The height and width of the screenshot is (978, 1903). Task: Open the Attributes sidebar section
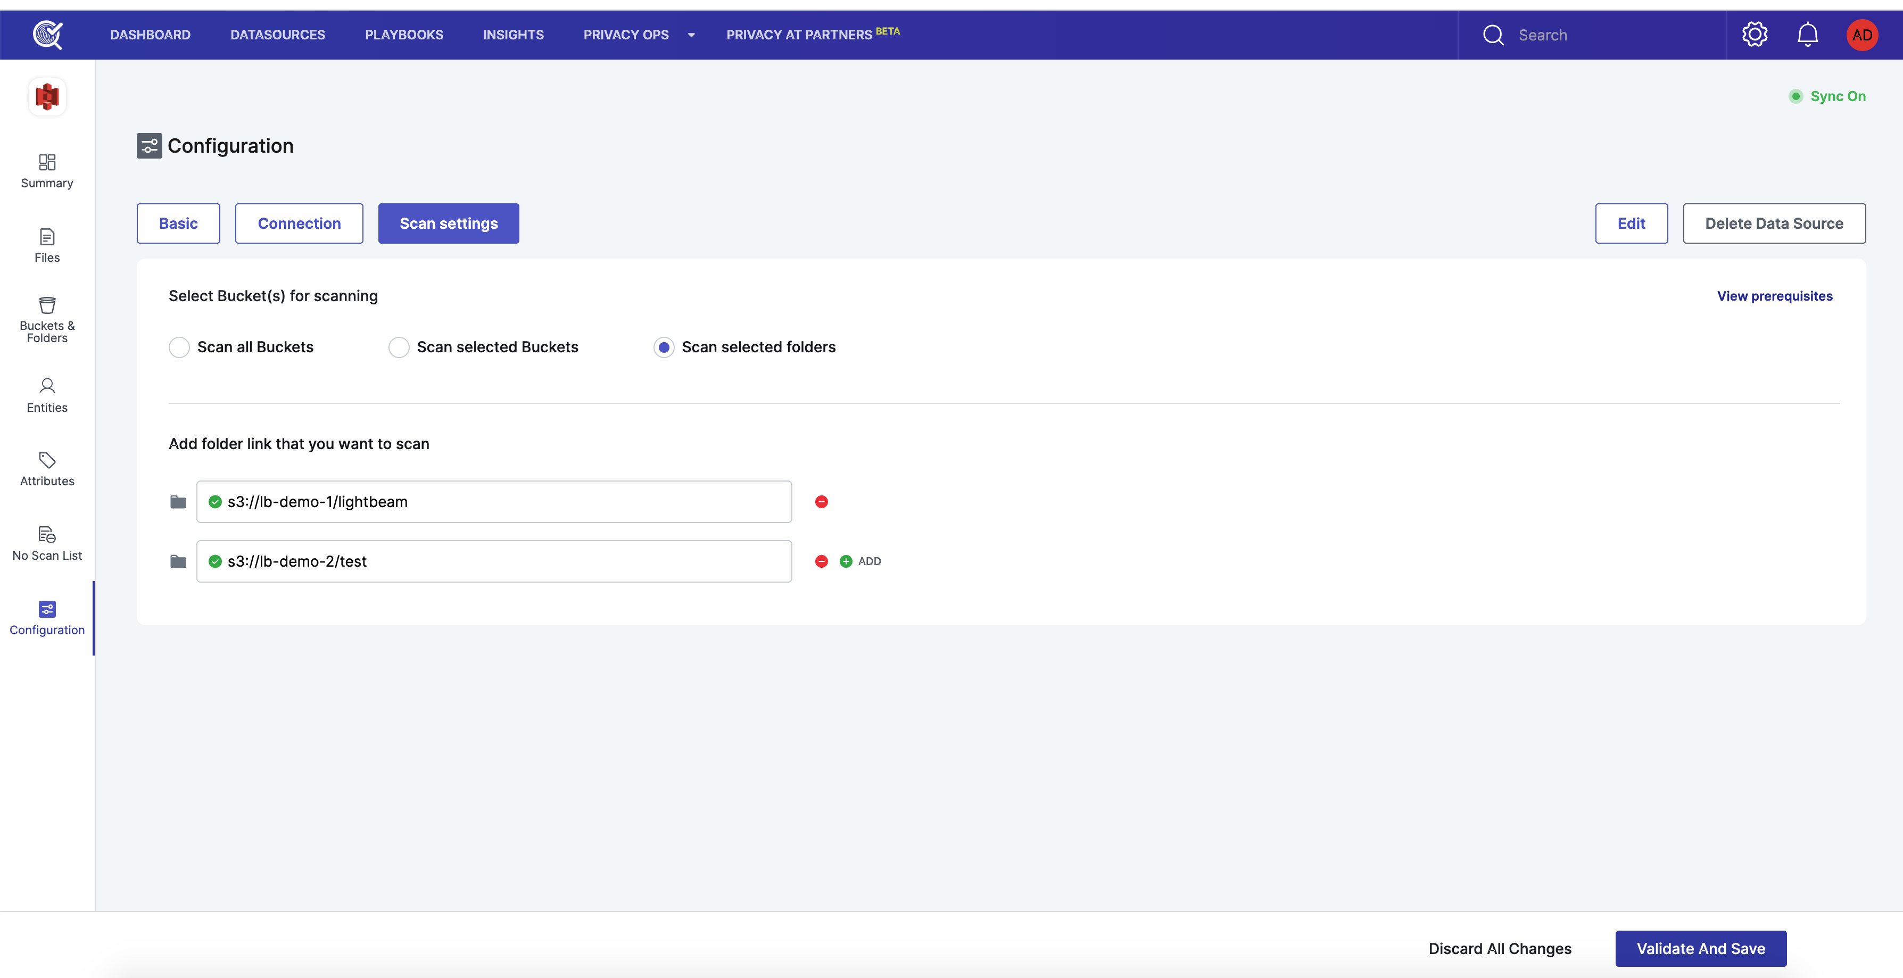47,470
